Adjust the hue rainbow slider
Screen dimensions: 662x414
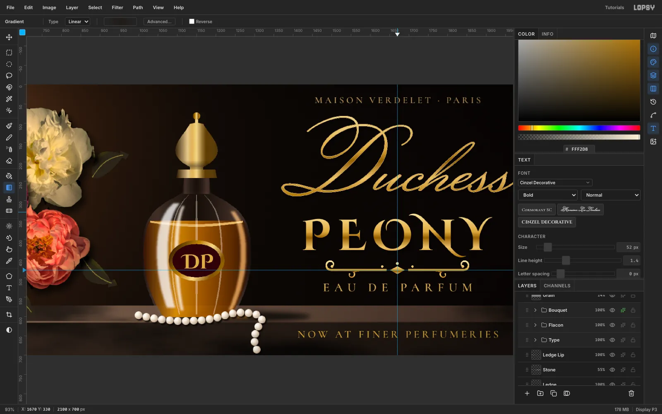click(579, 128)
